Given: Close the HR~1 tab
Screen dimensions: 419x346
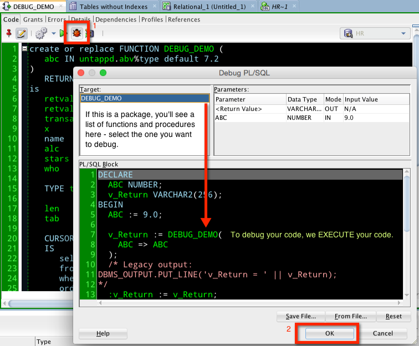Looking at the screenshot, I should pos(294,6).
